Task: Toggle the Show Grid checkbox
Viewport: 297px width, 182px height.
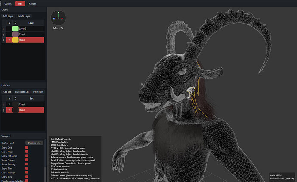Action: (x=27, y=147)
